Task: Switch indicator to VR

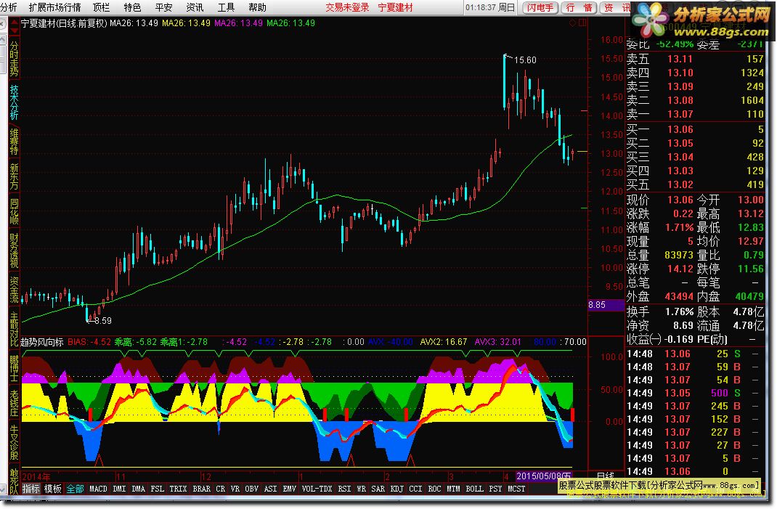Action: 235,489
